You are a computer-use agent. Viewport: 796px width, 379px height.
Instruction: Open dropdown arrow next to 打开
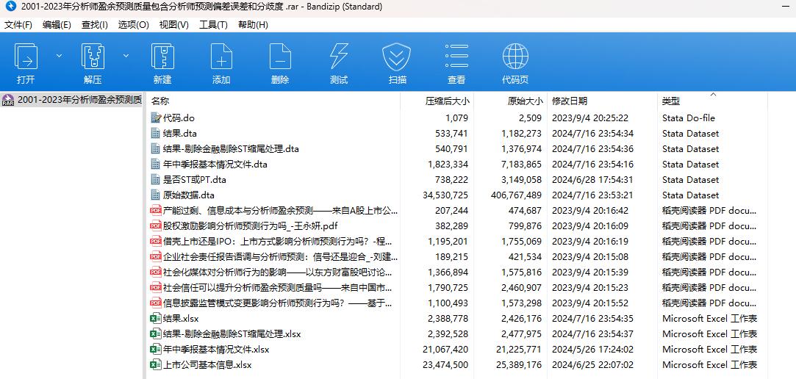point(59,55)
